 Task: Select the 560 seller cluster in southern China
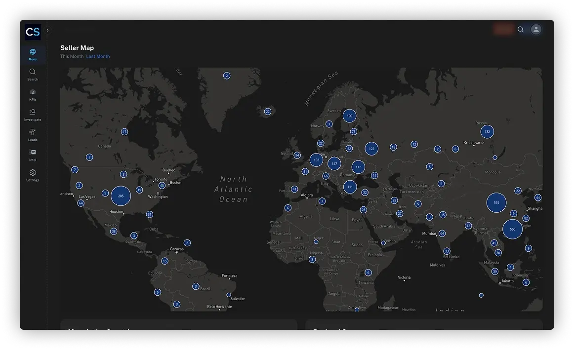pos(513,230)
